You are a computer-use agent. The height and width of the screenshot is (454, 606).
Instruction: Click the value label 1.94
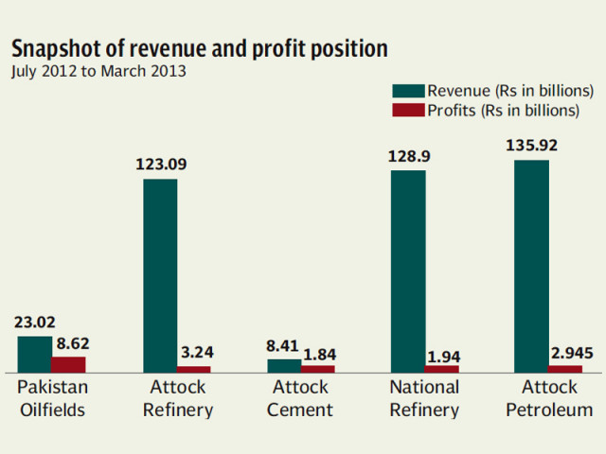tap(444, 358)
